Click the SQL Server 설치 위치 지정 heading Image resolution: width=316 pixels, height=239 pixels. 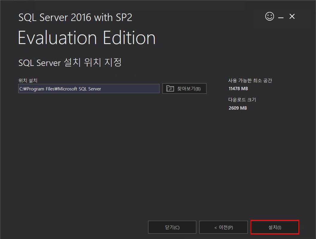coord(70,62)
